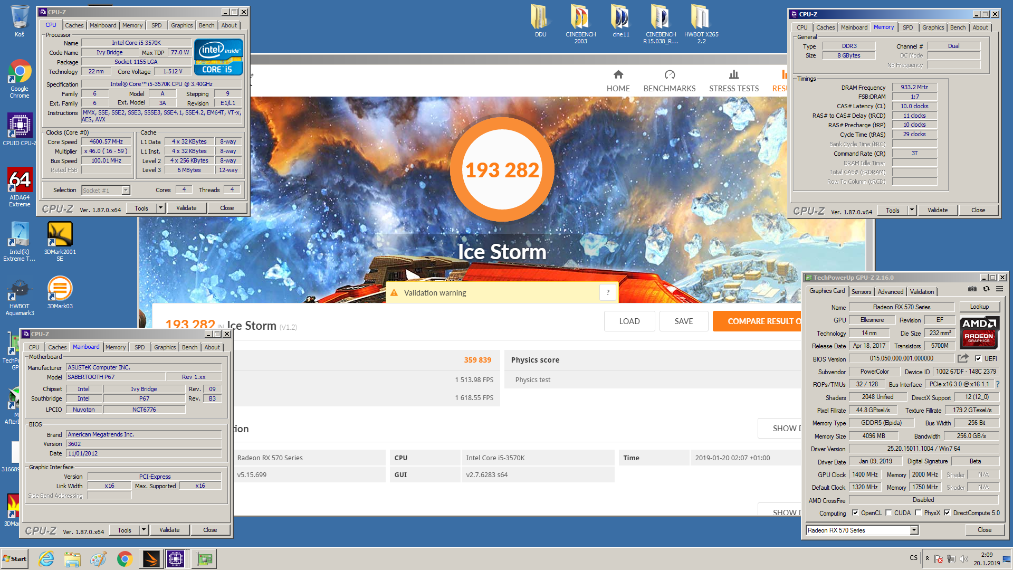Click SAVE button in 3DMark
Screen dimensions: 1013x570
(684, 321)
